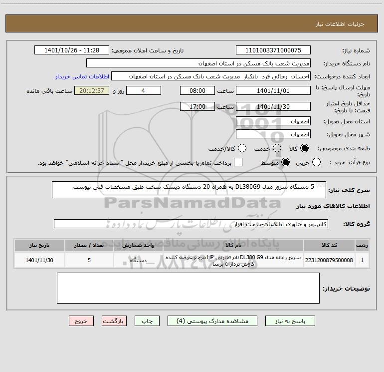Click the 17:00 time field
384x372 pixels.
[197, 106]
